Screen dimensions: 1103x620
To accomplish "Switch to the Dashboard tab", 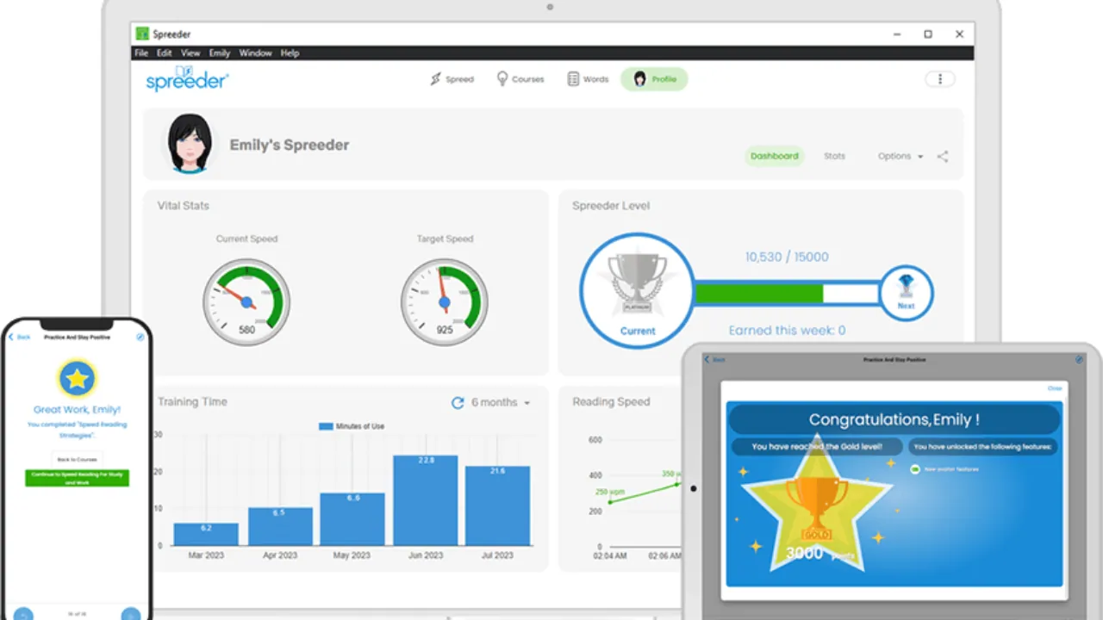I will pyautogui.click(x=774, y=156).
